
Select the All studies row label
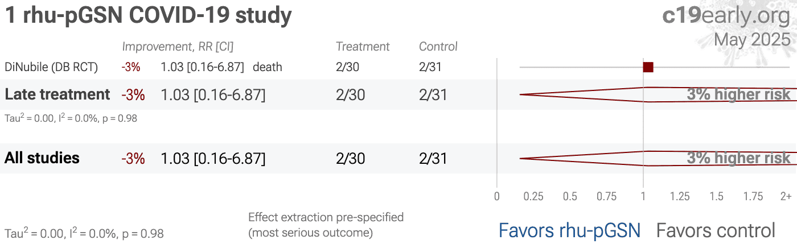tap(42, 158)
